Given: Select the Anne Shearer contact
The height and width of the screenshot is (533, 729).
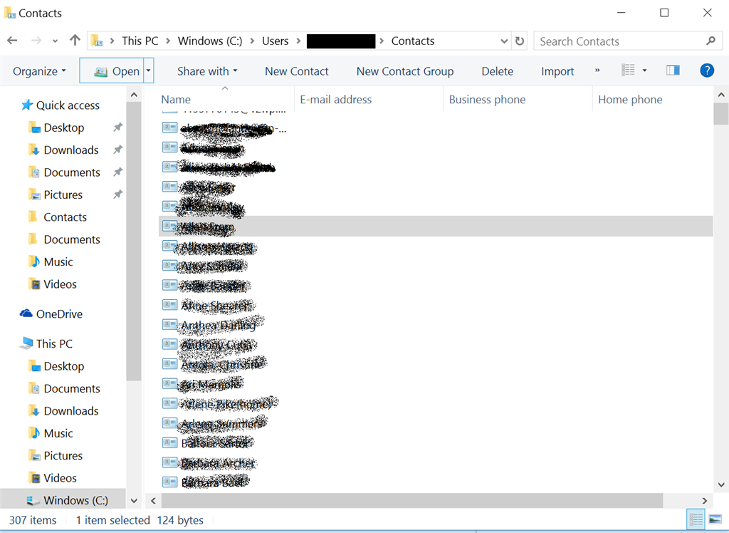Looking at the screenshot, I should pos(216,306).
